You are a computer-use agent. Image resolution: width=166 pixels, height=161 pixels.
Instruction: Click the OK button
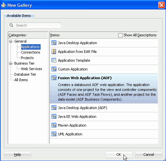coord(119,155)
